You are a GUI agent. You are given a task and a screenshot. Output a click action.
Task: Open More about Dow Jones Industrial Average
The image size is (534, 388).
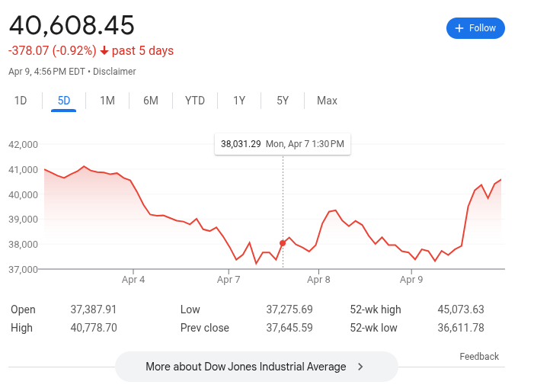257,367
